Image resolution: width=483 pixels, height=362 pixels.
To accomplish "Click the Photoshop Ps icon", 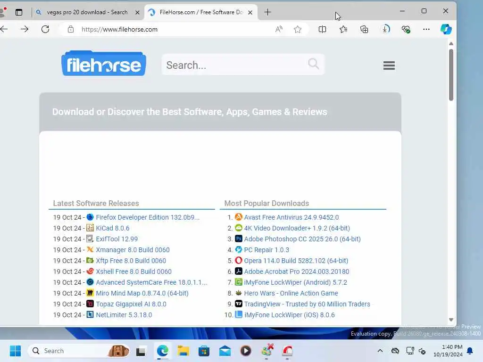I will 238,239.
